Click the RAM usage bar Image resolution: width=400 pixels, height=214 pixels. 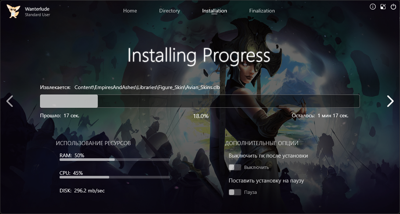coord(114,160)
